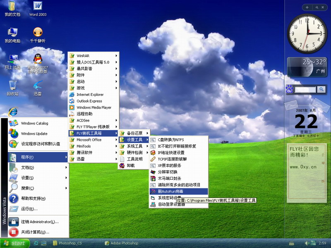
Task: Open the 回收站 recycle bin icon
Action: tap(12, 88)
